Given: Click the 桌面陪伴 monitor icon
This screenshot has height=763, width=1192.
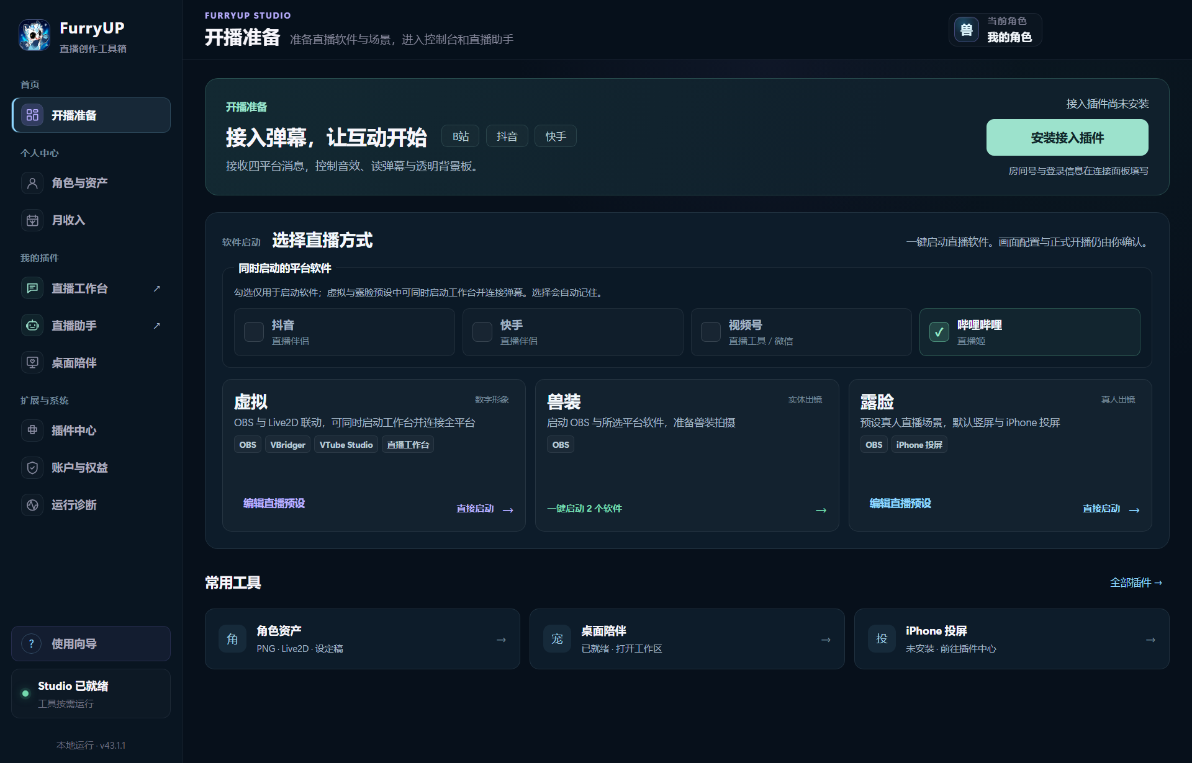Looking at the screenshot, I should (32, 363).
